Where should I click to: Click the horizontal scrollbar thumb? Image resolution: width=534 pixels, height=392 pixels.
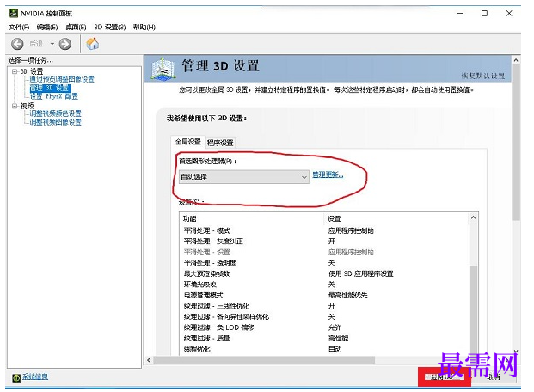[264, 360]
